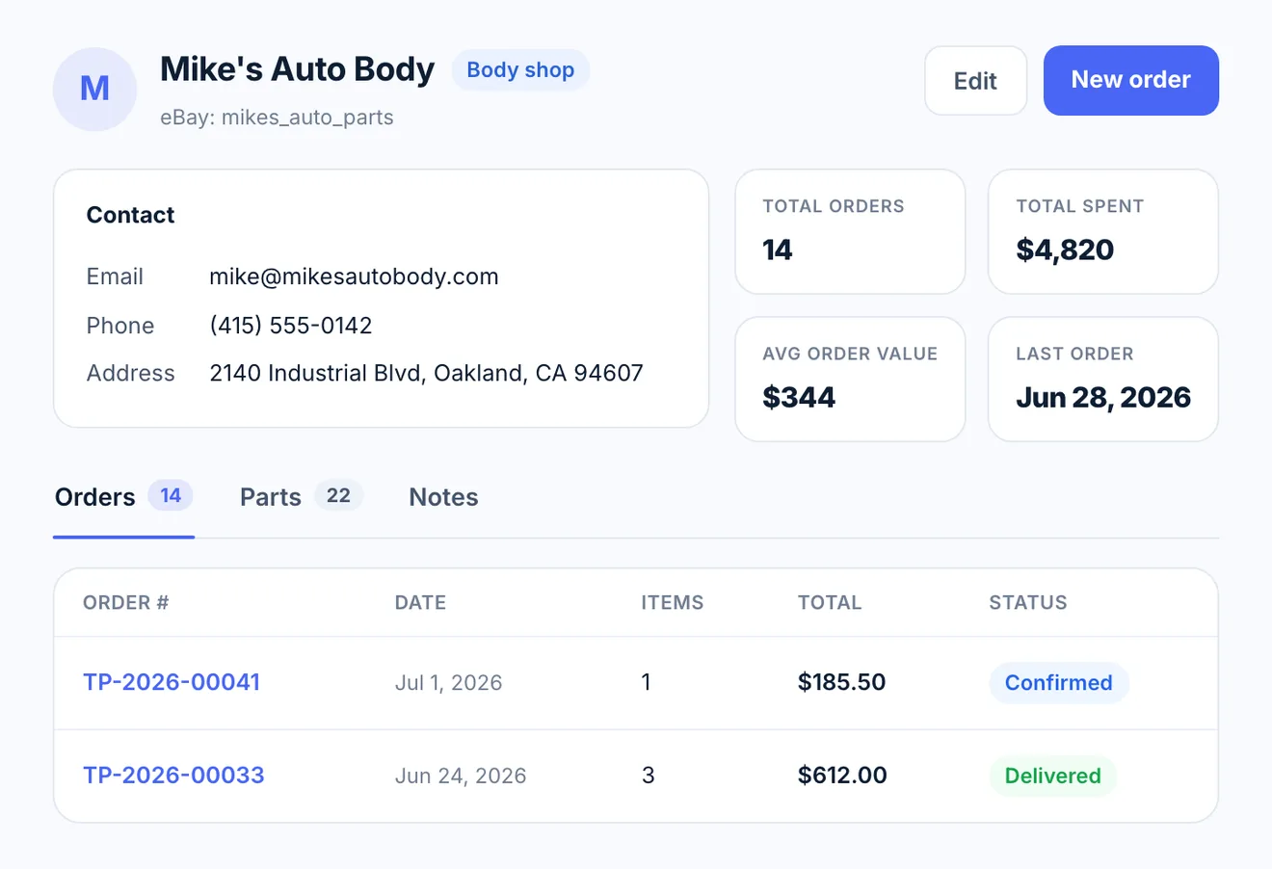Click the Delivered status badge
1272x869 pixels.
(1052, 777)
